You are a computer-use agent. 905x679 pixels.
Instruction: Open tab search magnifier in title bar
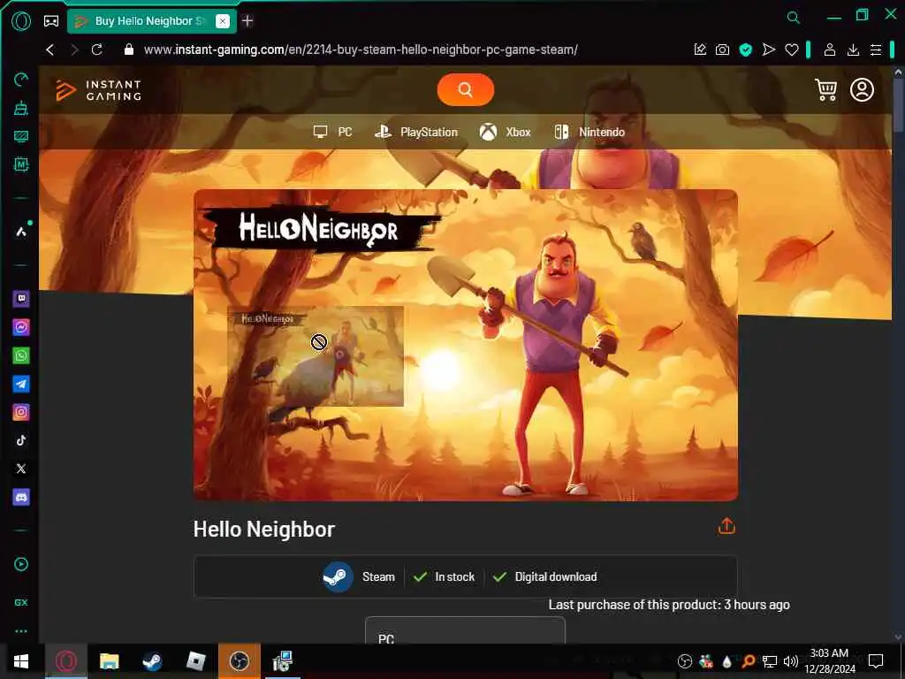(x=793, y=18)
